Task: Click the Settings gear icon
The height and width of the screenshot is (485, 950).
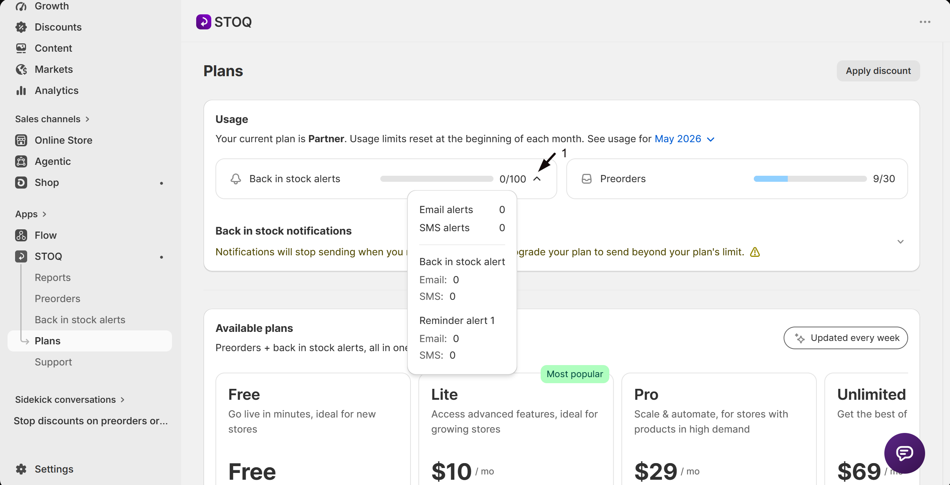Action: pos(21,469)
